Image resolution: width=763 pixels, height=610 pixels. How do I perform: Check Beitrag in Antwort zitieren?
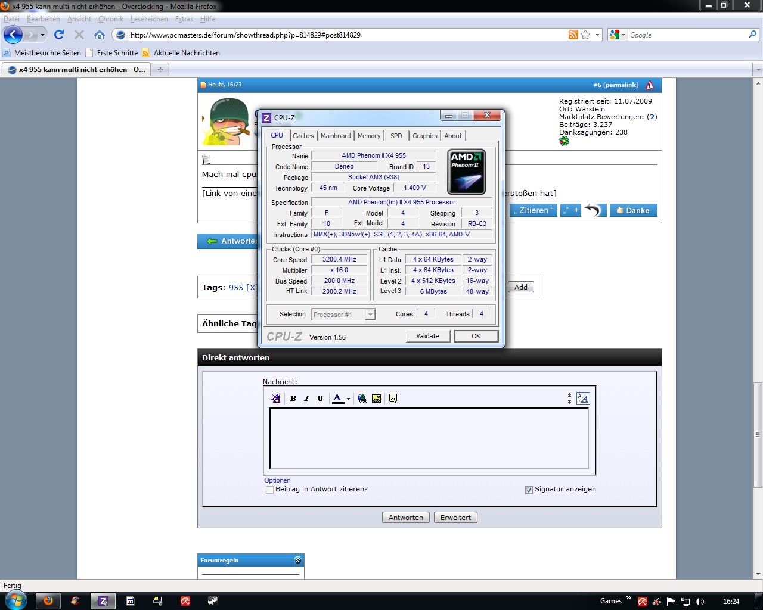click(269, 490)
